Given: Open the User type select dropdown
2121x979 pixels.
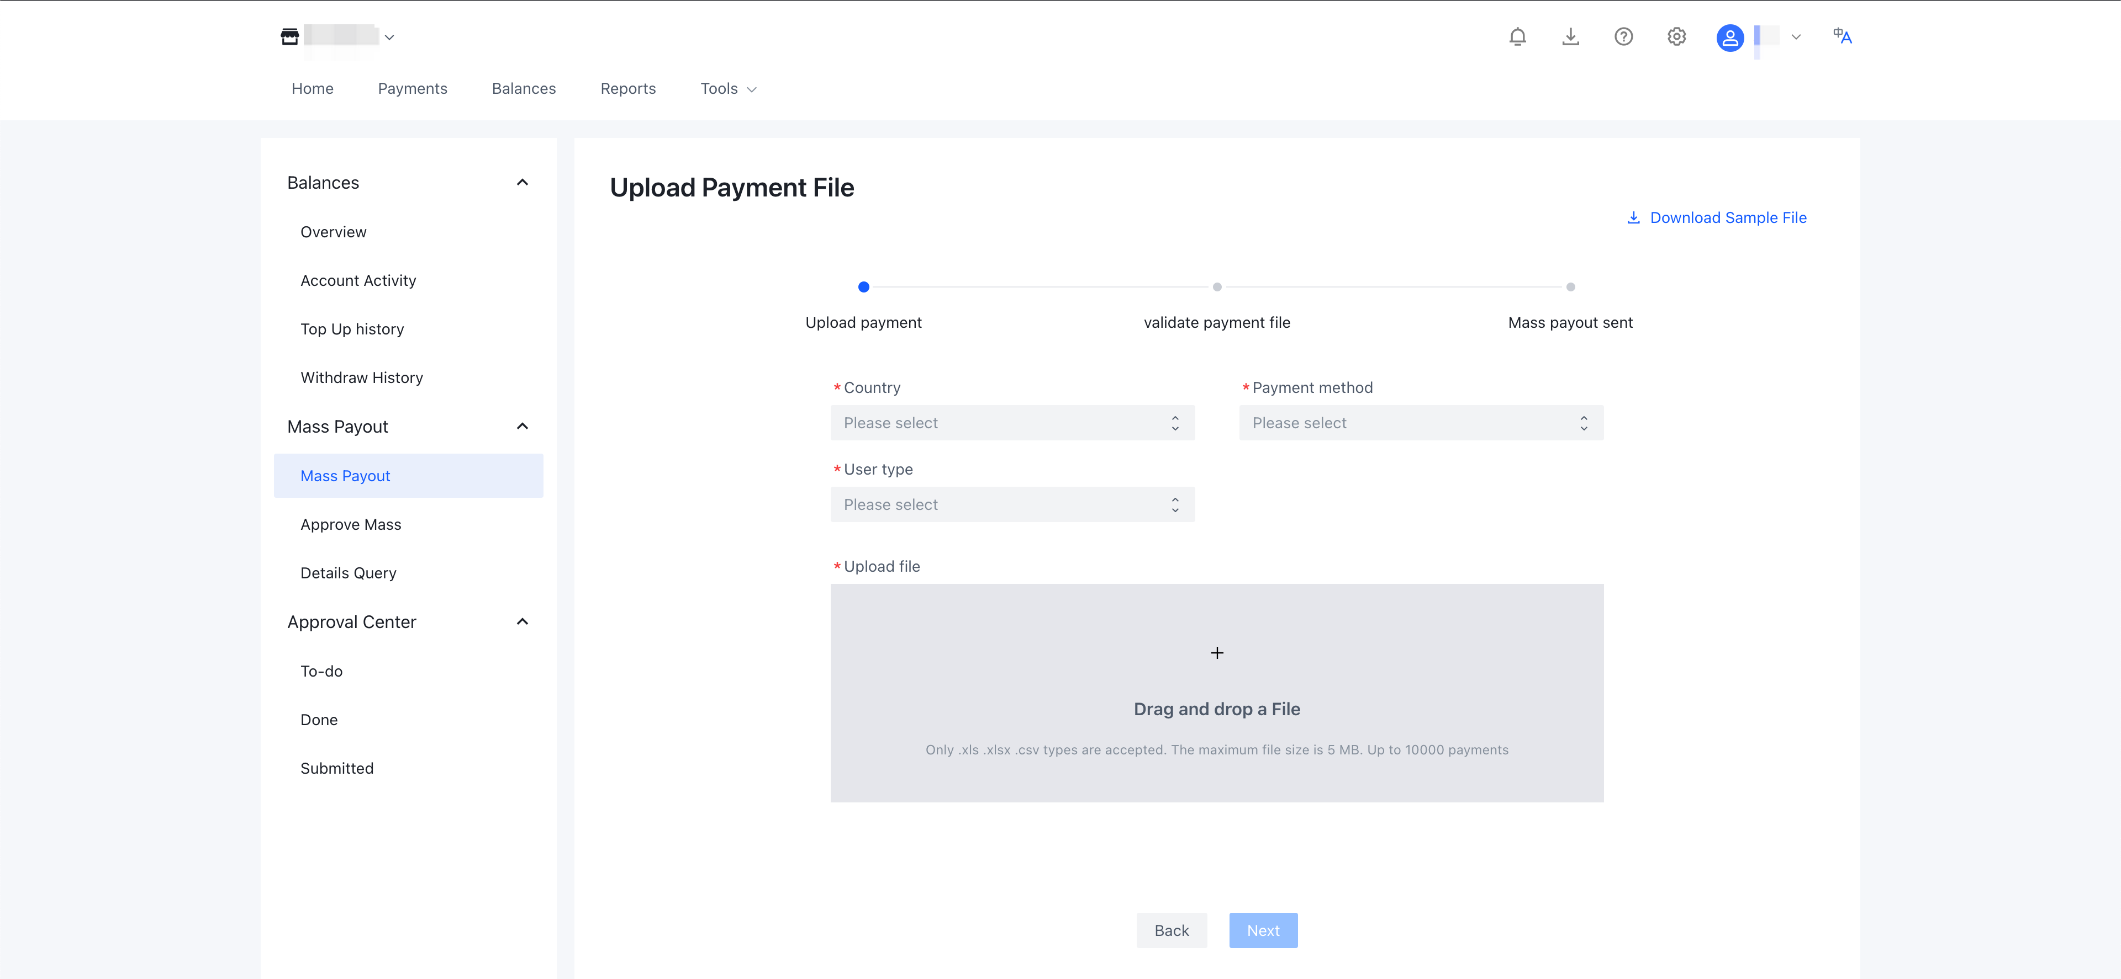Looking at the screenshot, I should (1012, 504).
